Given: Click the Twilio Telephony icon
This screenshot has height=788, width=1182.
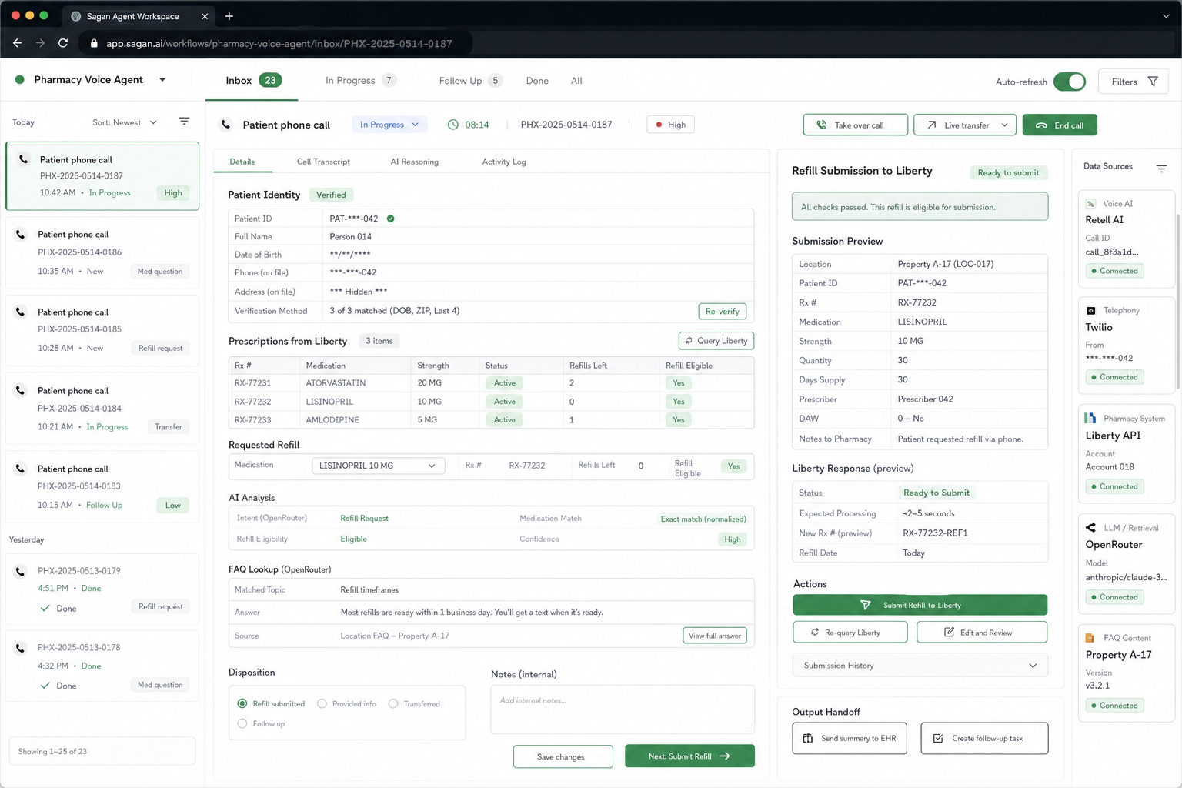Looking at the screenshot, I should (1090, 311).
